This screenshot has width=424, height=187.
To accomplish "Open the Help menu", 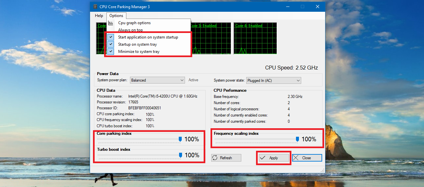I will (x=99, y=16).
